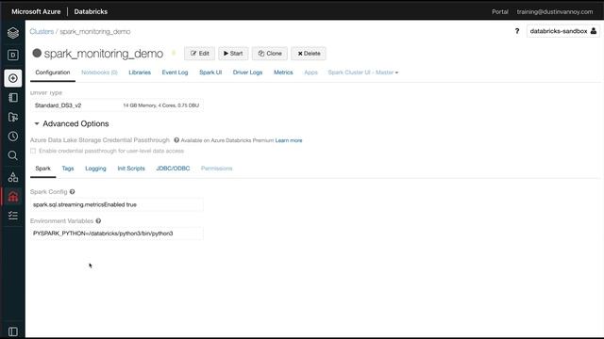Click the Clone button

tap(270, 54)
